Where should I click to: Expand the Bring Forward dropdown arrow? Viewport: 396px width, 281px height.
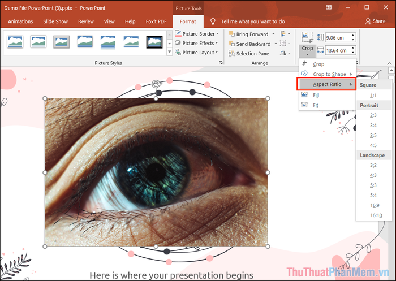[x=273, y=34]
